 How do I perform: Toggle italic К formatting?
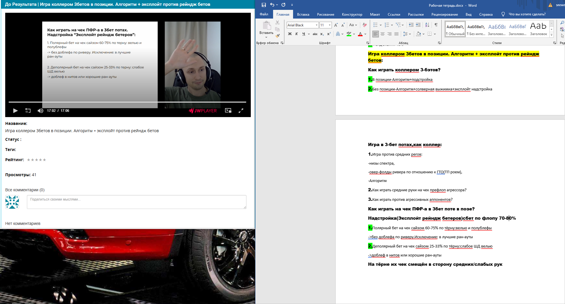297,34
